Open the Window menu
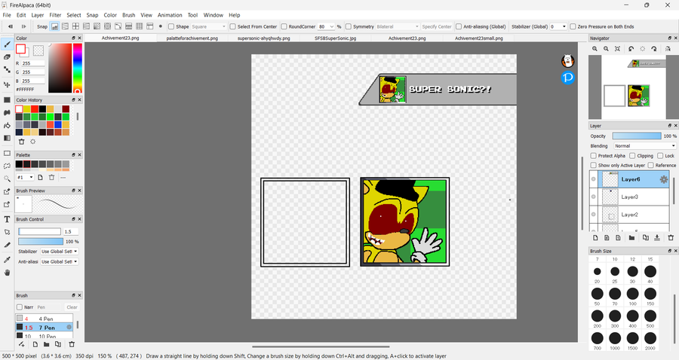The image size is (679, 360). coord(213,15)
